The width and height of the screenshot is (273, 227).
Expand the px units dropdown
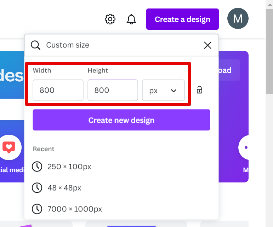tap(163, 91)
